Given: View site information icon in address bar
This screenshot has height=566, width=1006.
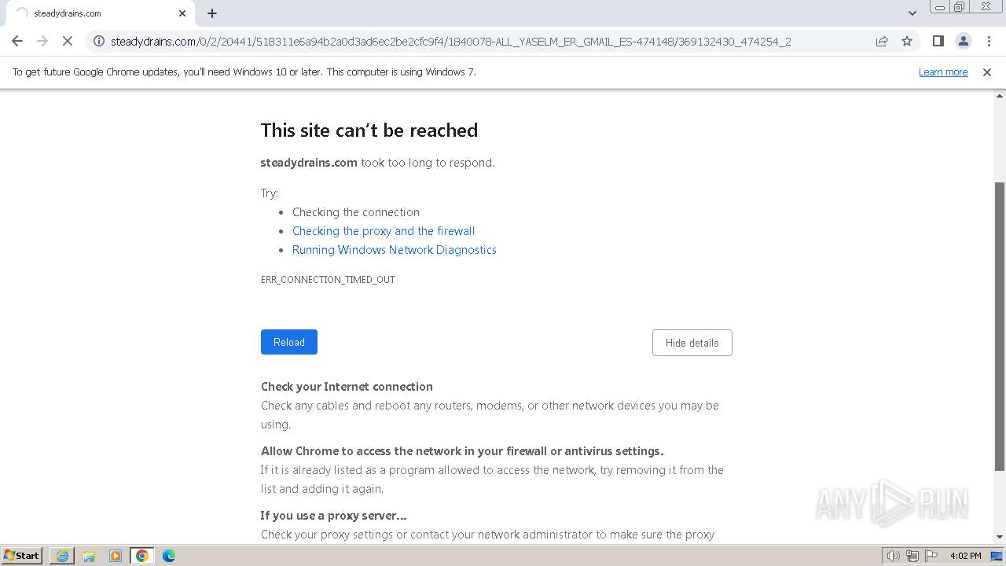Looking at the screenshot, I should [99, 41].
